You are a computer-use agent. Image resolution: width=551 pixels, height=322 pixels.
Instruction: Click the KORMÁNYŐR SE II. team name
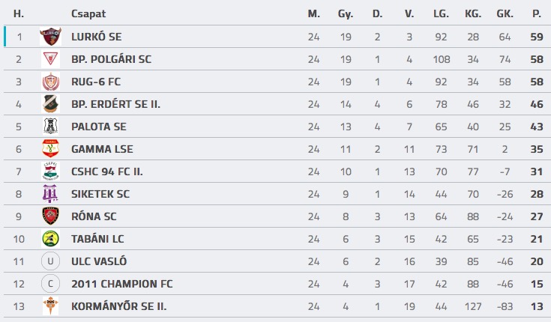click(118, 306)
